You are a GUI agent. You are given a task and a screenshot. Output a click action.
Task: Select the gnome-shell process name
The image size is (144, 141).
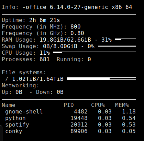coord(24,112)
